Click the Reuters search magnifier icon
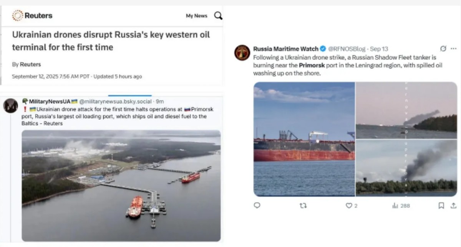The width and height of the screenshot is (461, 247). pos(218,16)
